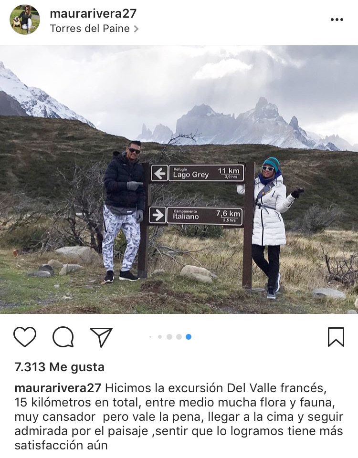Open maurarivera27 profile picture
358x458 pixels.
tap(25, 20)
